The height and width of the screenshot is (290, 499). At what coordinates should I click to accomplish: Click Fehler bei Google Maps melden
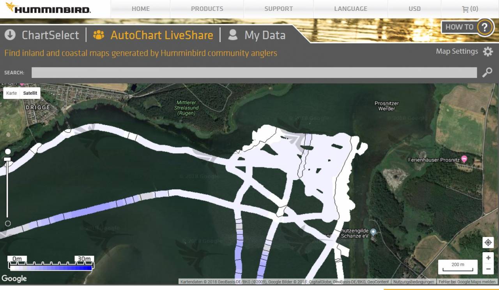[x=467, y=282]
